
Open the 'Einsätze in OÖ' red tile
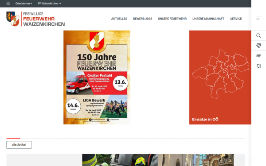(220, 77)
